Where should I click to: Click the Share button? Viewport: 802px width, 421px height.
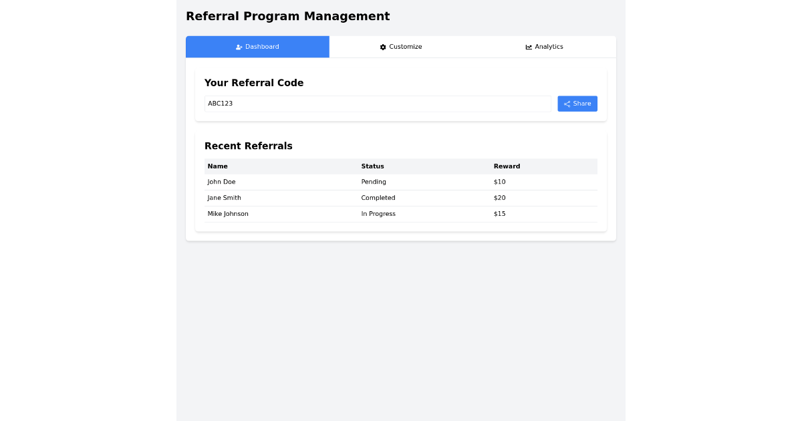577,104
